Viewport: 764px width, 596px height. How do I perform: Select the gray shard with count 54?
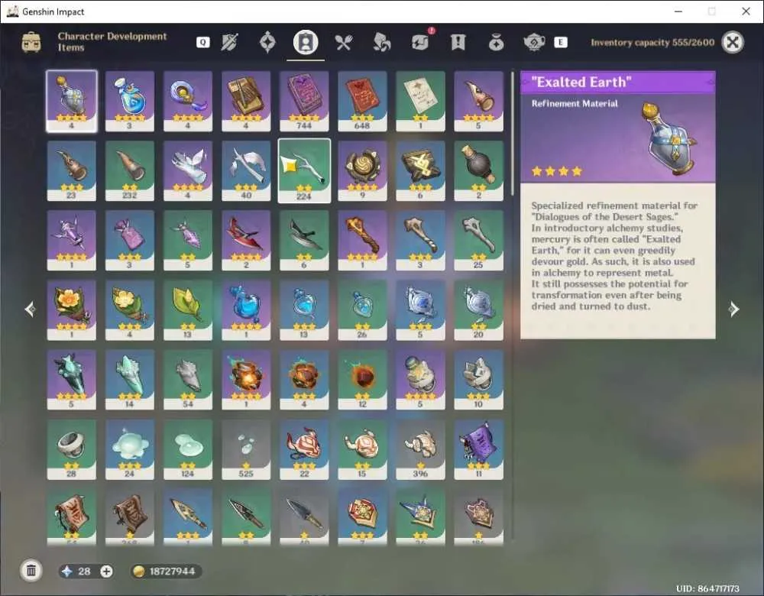click(188, 380)
